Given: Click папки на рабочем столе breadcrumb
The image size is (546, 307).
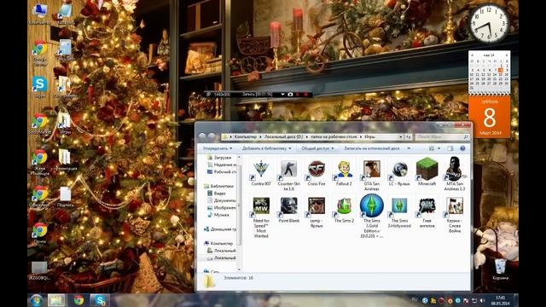Looking at the screenshot, I should [x=334, y=137].
